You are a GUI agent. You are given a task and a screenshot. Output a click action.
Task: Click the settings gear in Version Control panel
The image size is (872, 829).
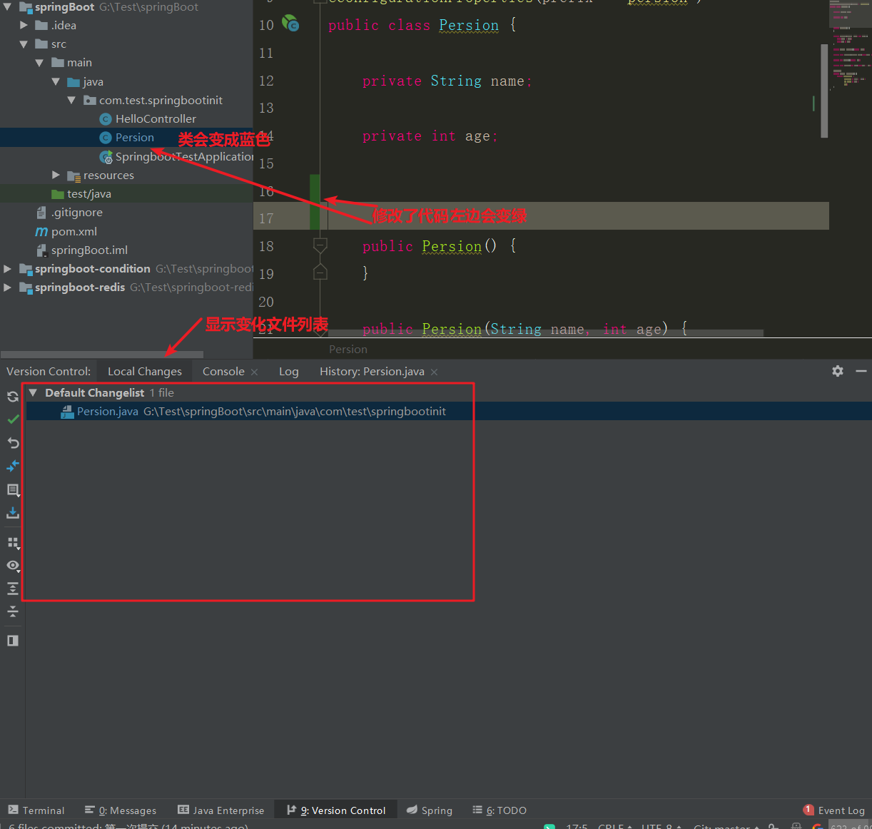point(836,371)
